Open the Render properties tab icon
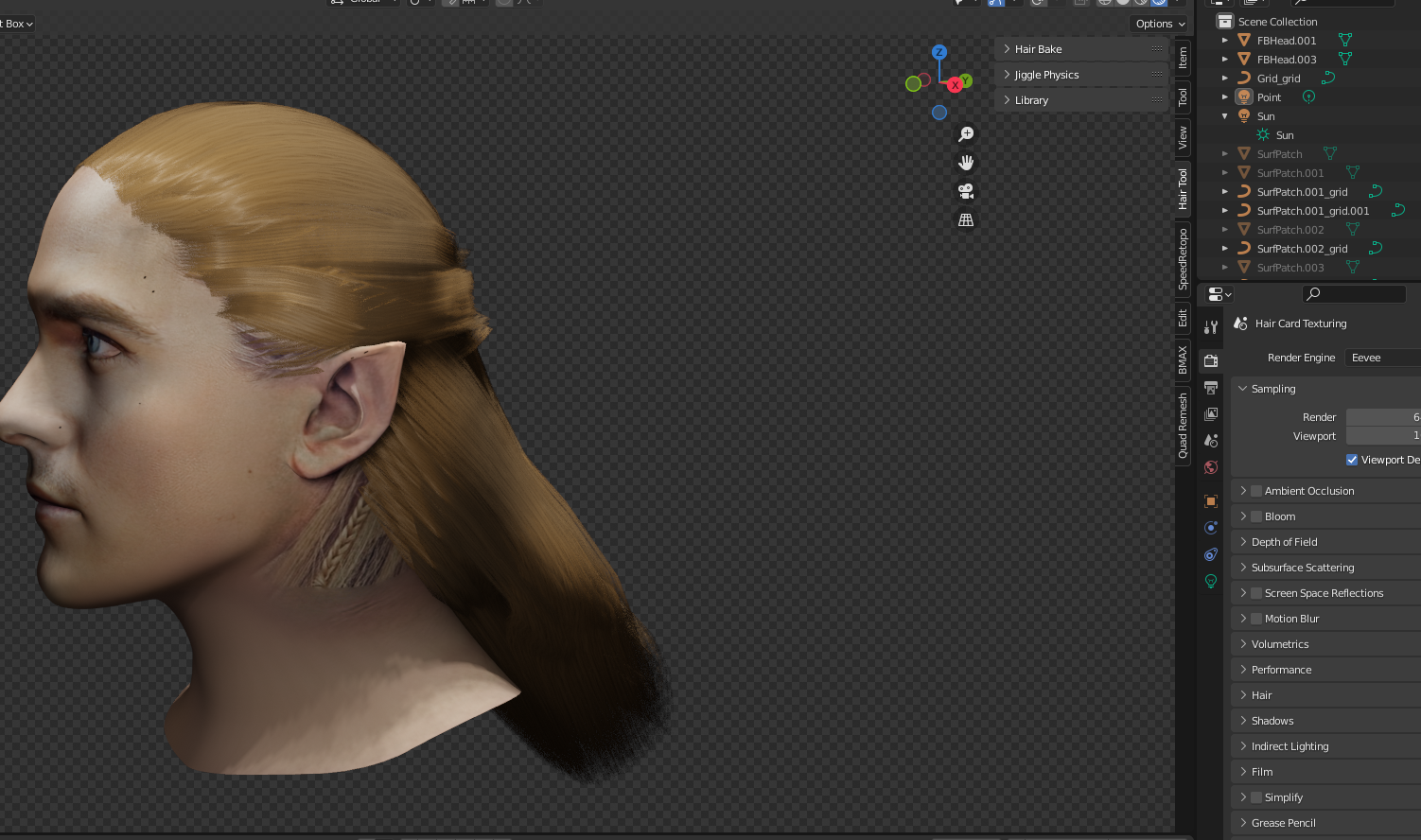This screenshot has width=1421, height=840. coord(1211,360)
